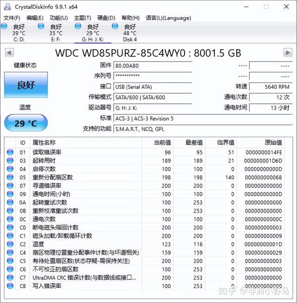This screenshot has width=297, height=303.
Task: Click status circle for E: F: disk
Action: [41, 26]
